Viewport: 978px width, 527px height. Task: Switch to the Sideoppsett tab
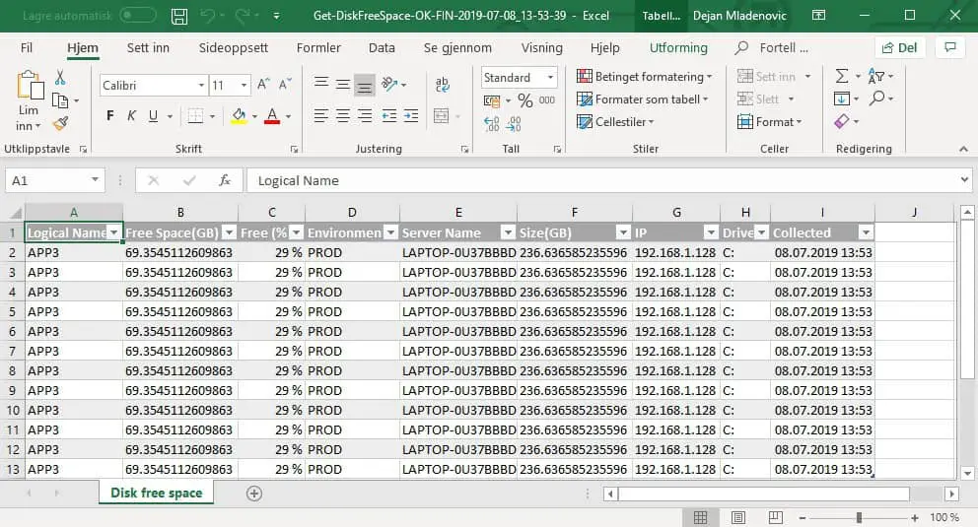[x=234, y=48]
